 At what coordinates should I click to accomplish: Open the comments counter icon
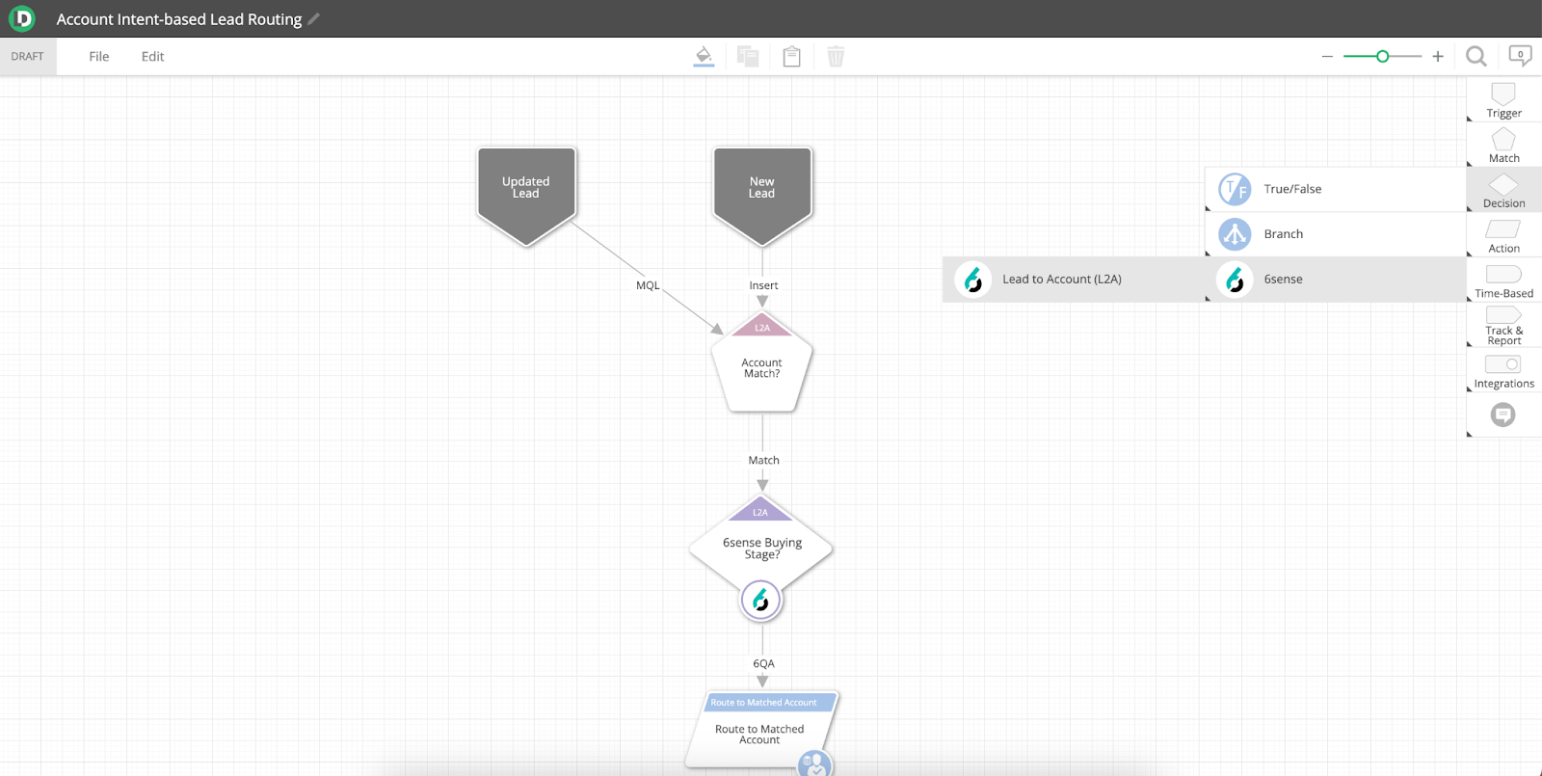1520,56
